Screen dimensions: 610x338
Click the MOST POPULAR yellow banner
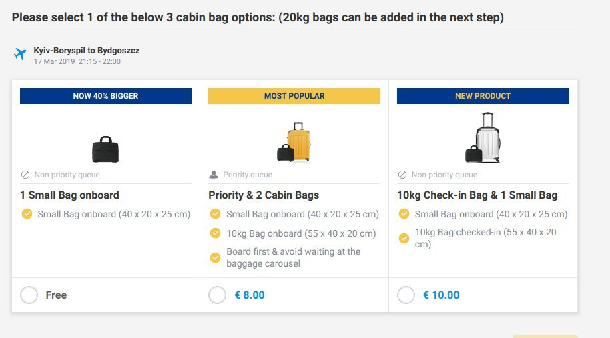[x=294, y=96]
